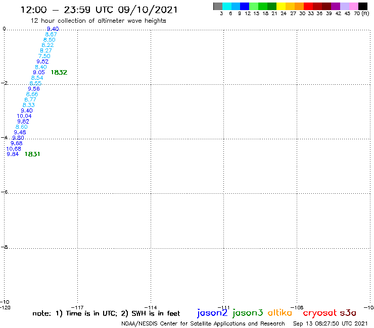Click the wave height value '8.33'
Screen dimensions: 374x328
[29, 105]
